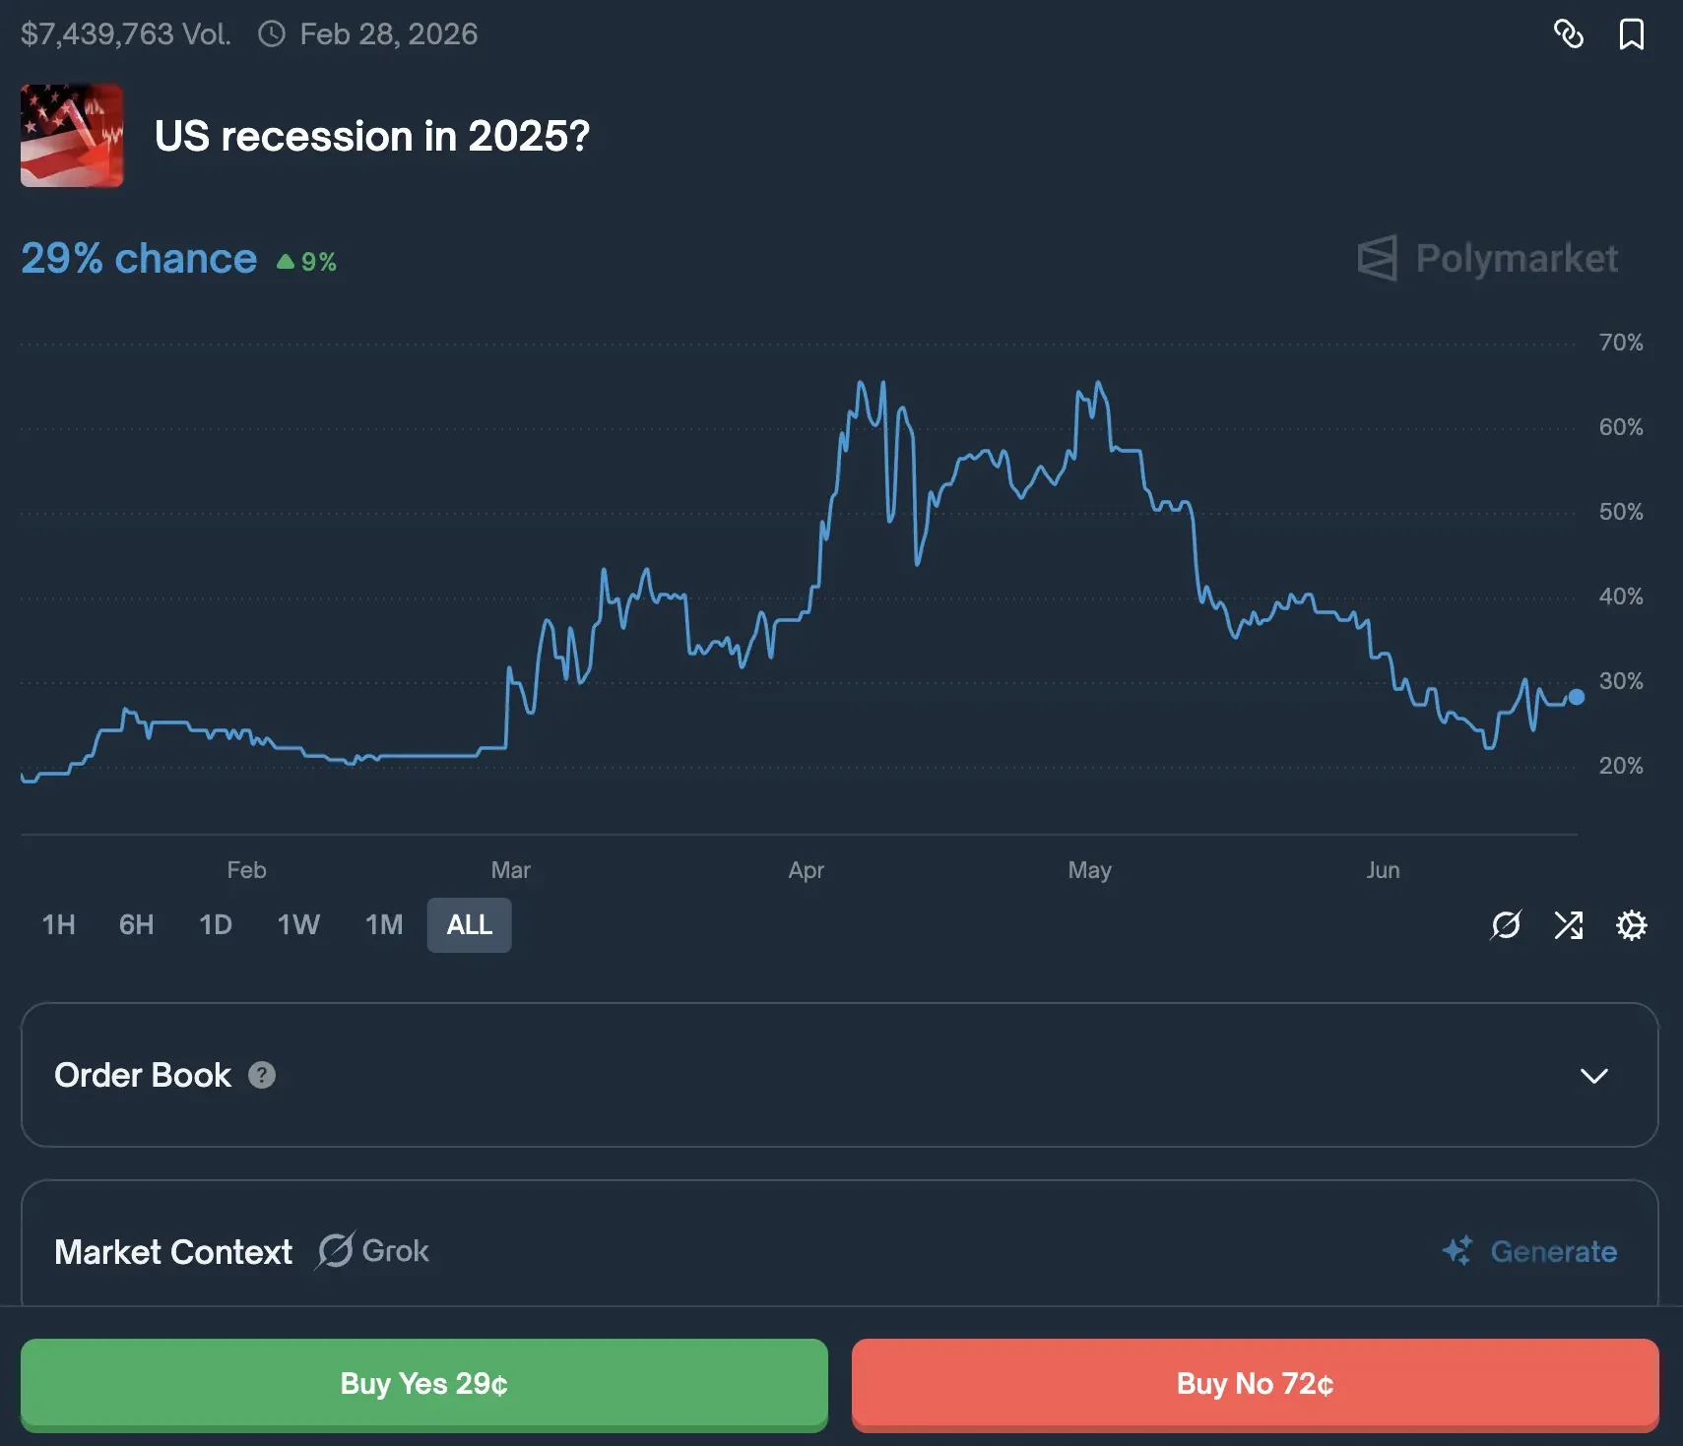Click the clock icon beside the date

(x=272, y=34)
